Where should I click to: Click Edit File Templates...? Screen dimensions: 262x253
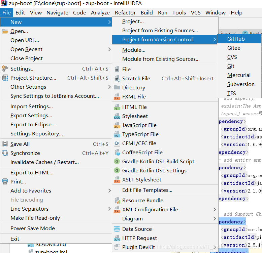(165, 190)
